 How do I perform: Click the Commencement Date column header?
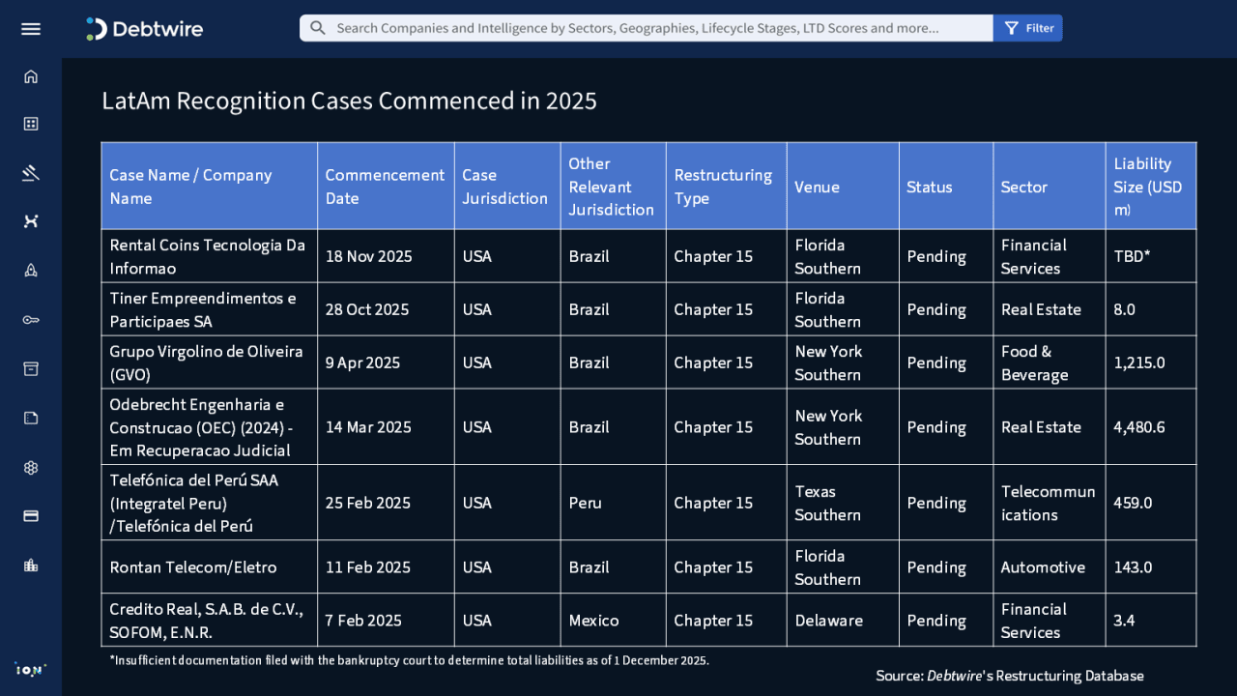(385, 187)
